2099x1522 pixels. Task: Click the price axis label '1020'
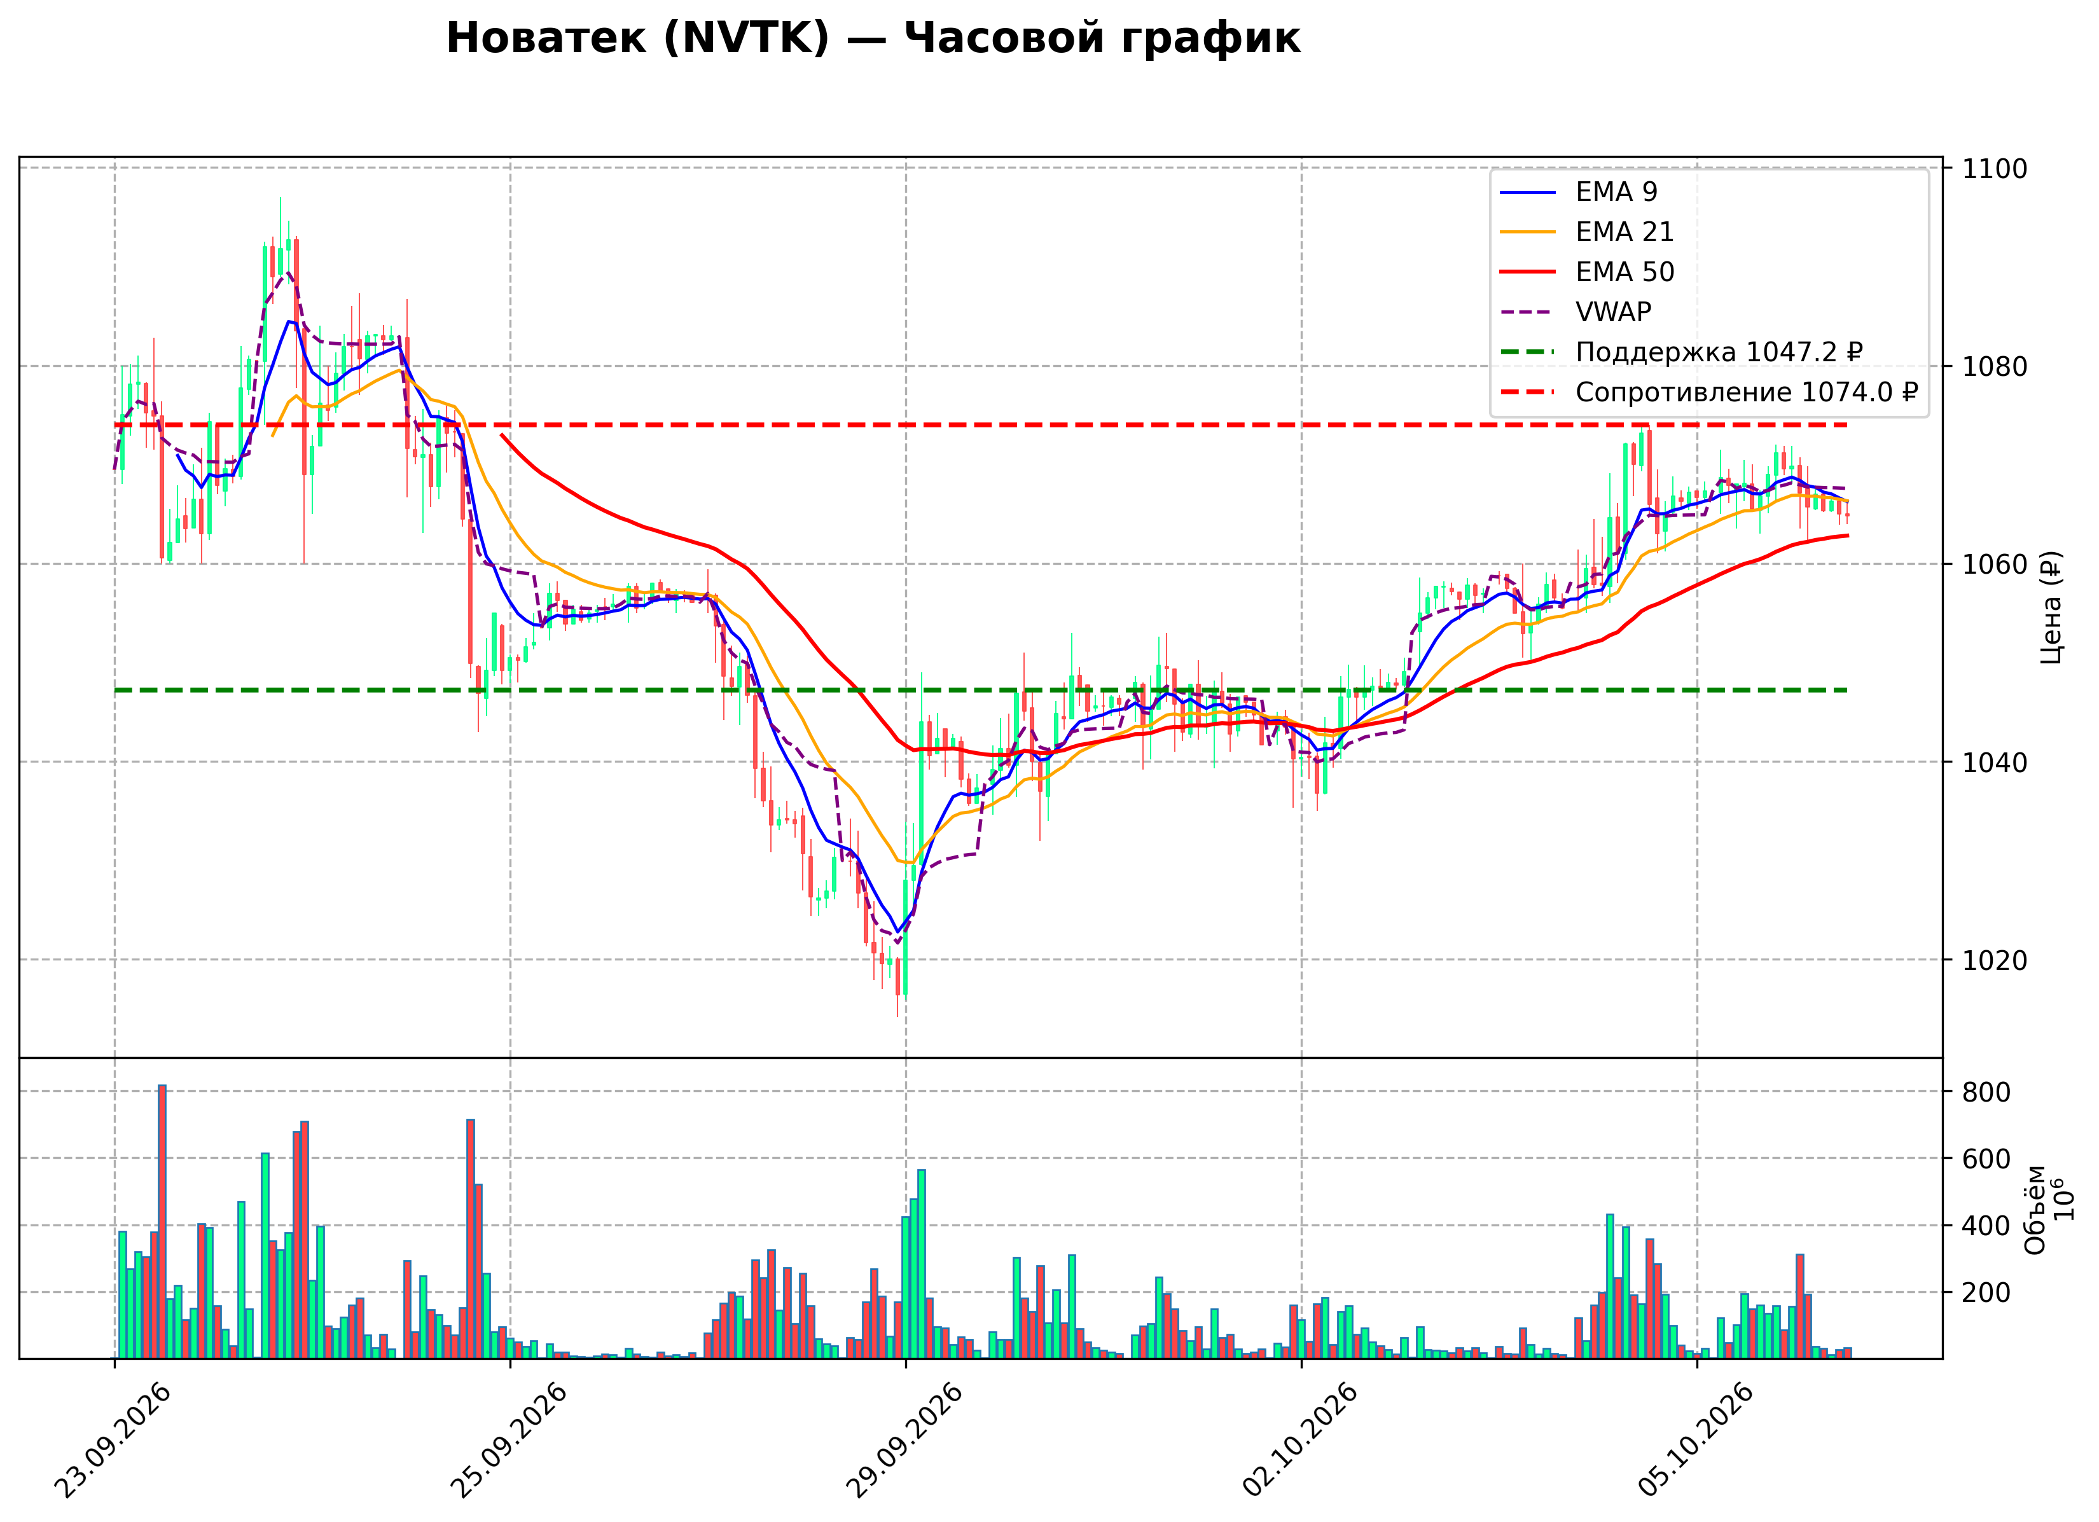tap(1995, 960)
